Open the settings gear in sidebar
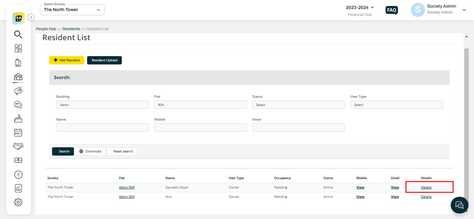This screenshot has width=474, height=219. [18, 202]
